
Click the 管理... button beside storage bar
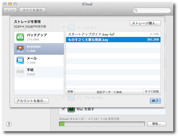(x=156, y=124)
